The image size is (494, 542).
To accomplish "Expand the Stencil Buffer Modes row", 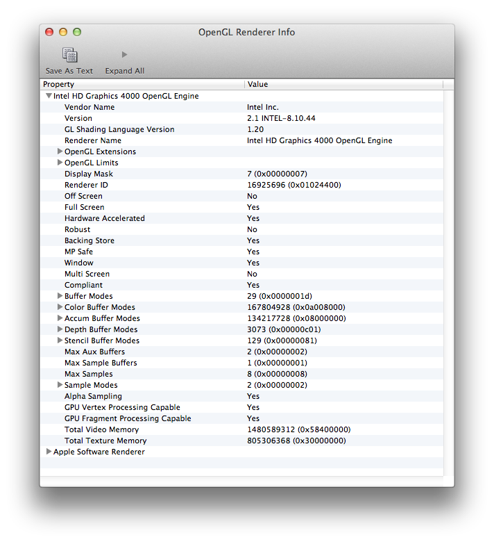I will coord(60,340).
